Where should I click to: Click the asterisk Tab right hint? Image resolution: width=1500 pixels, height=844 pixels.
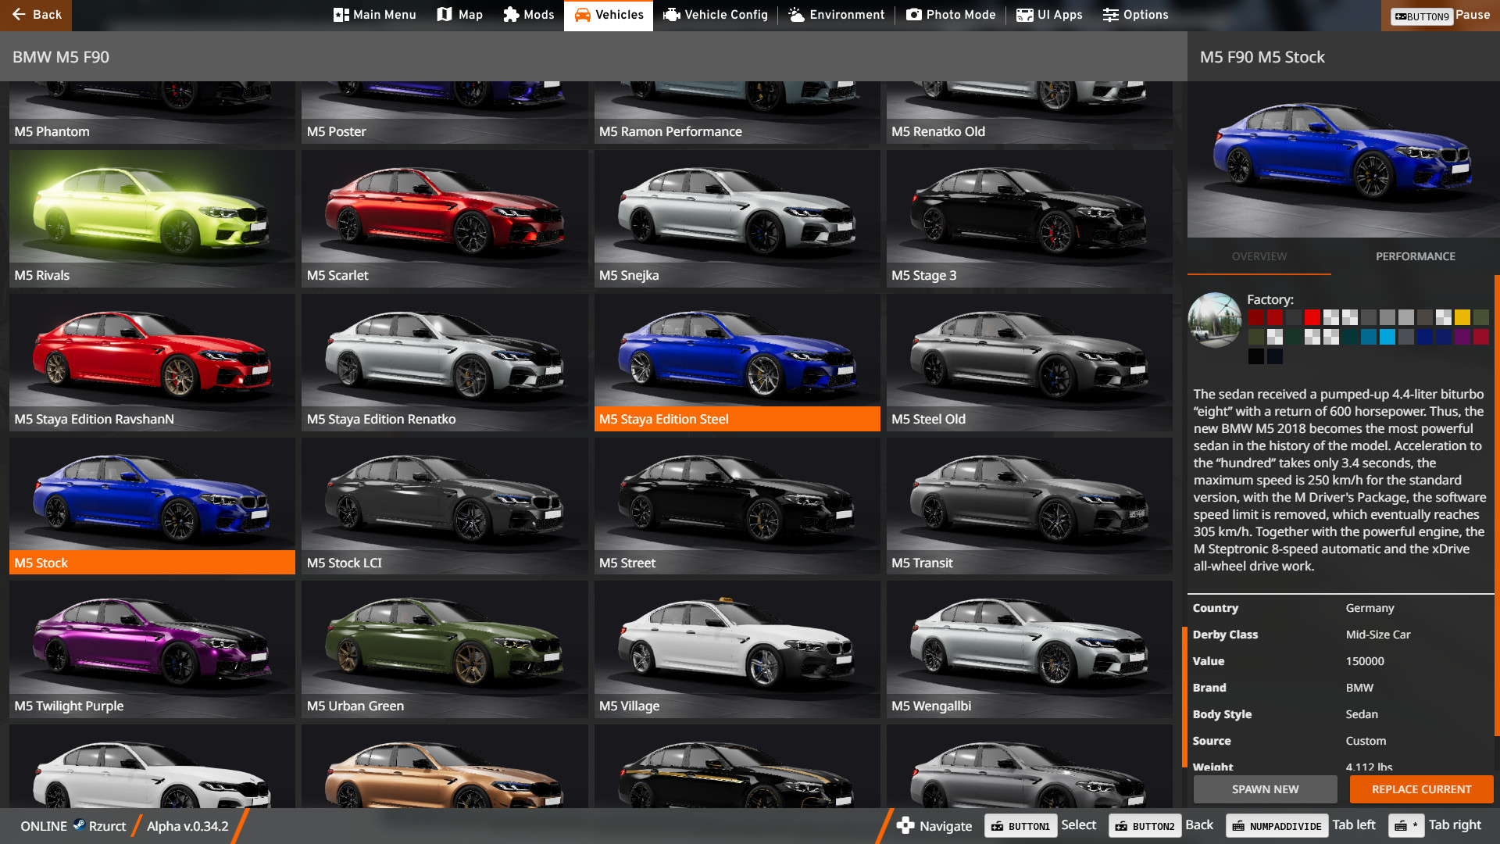coord(1435,825)
